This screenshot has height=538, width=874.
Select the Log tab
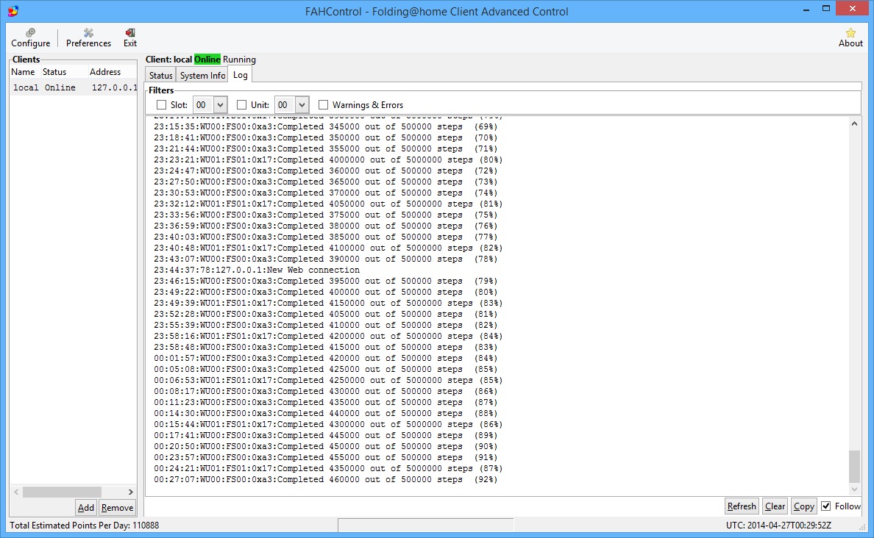241,75
